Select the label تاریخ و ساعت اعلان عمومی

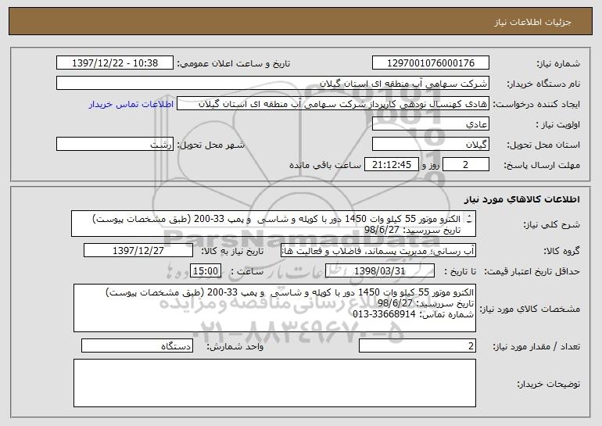233,63
